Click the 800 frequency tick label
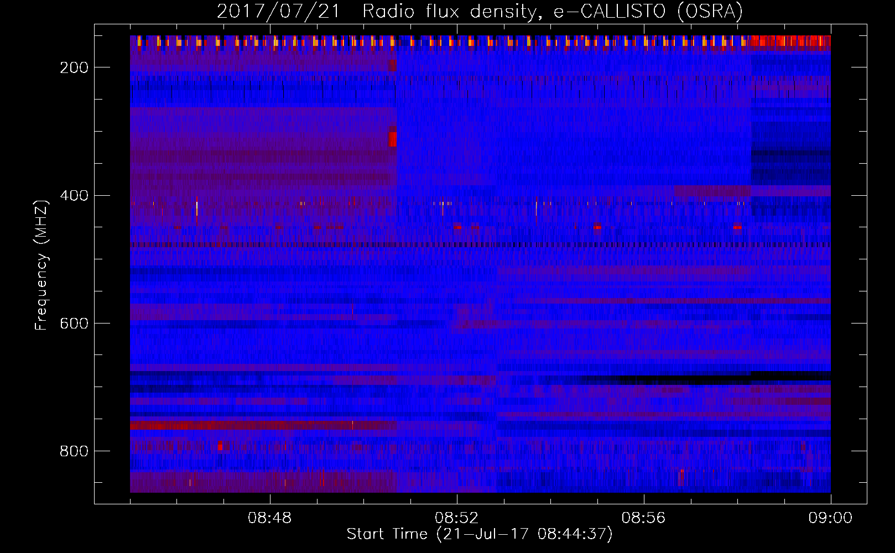 74,451
